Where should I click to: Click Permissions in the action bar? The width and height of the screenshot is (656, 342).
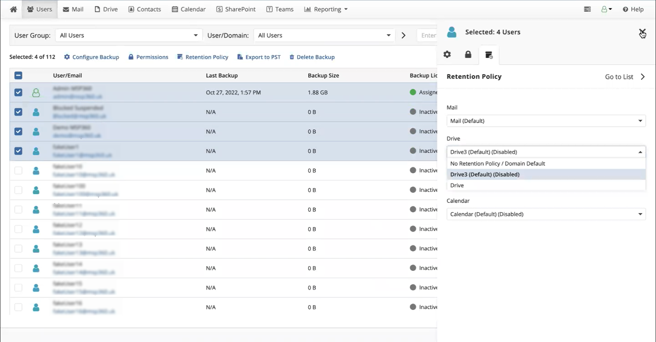click(x=148, y=57)
